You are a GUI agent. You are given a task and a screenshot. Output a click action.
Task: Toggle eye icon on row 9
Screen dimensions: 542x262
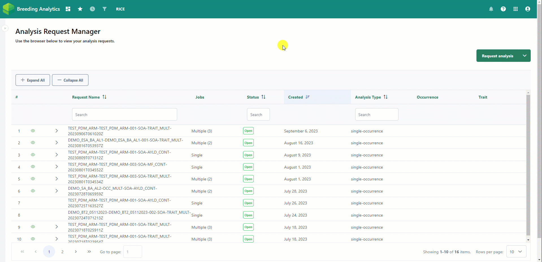pyautogui.click(x=33, y=227)
